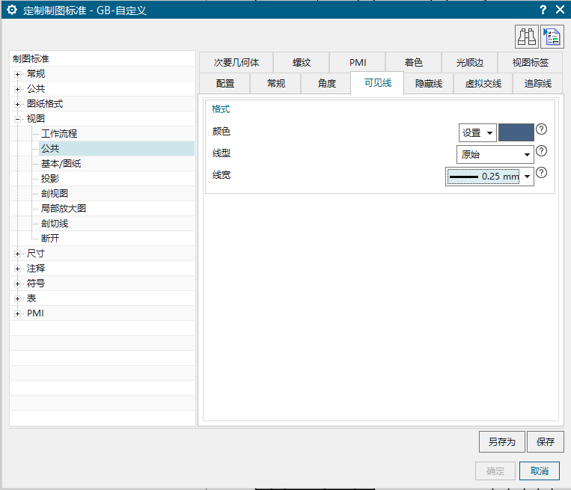This screenshot has width=571, height=490.
Task: Click the 保存 button
Action: (545, 441)
